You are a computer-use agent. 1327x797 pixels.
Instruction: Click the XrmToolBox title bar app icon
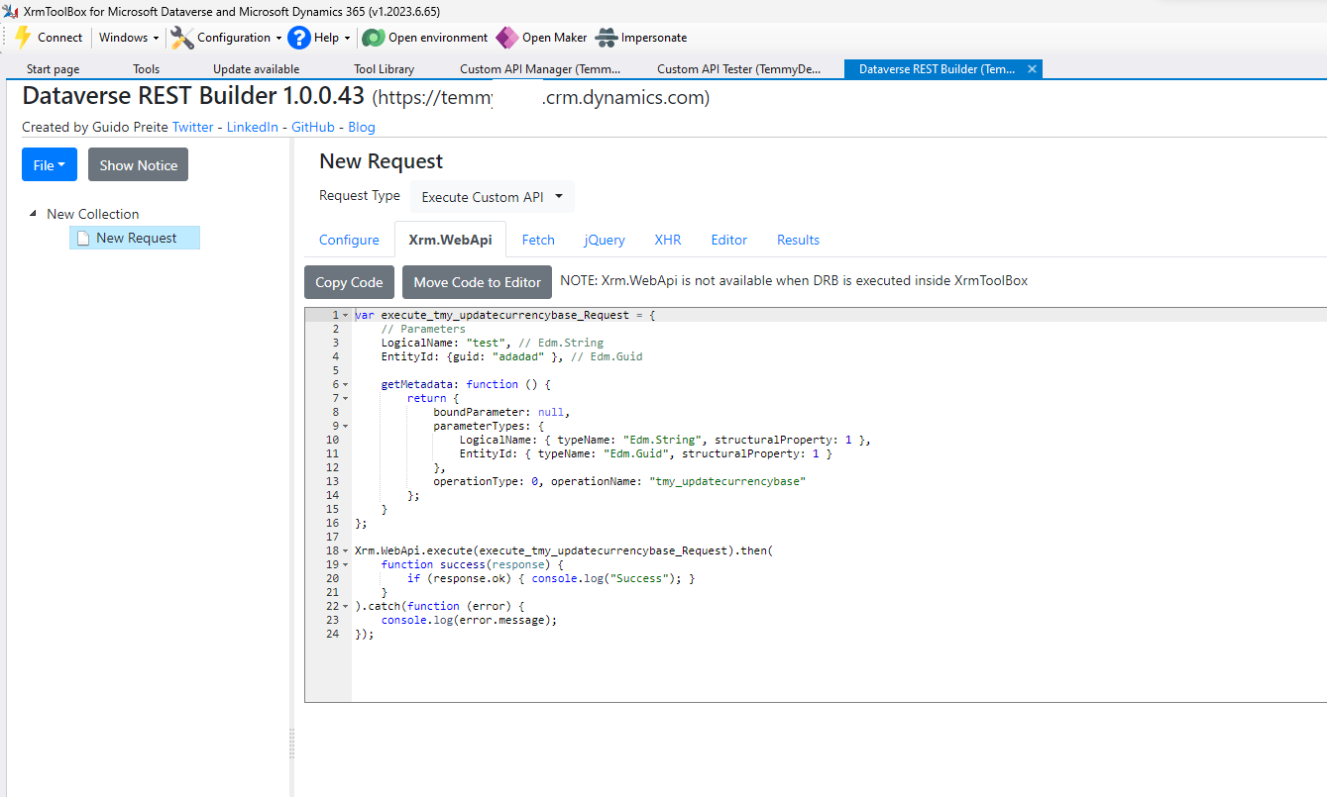click(10, 11)
